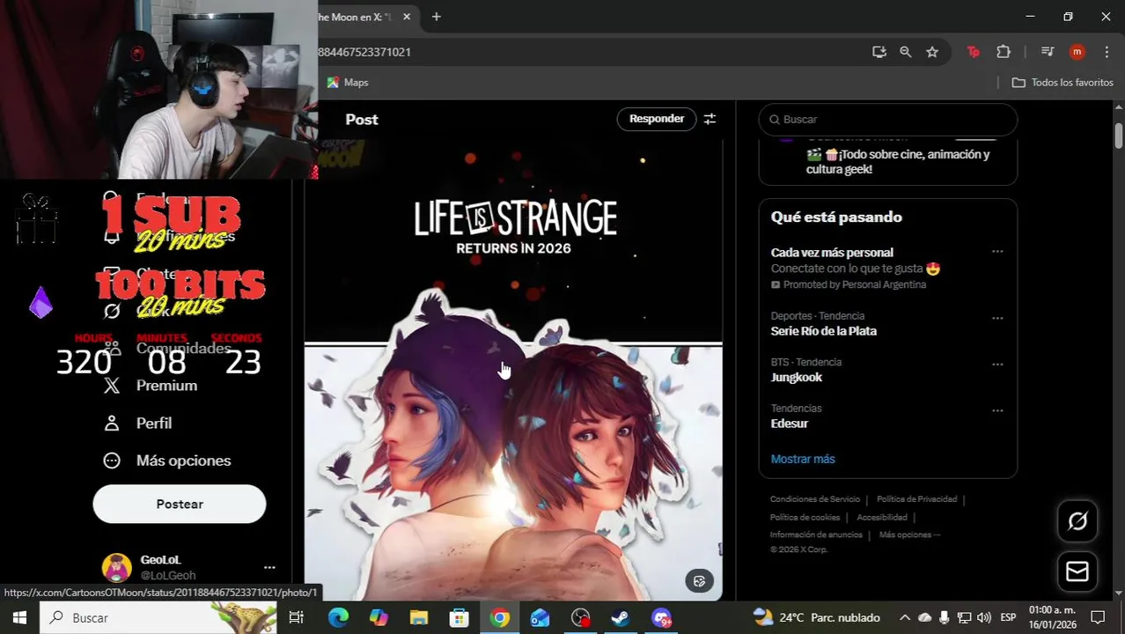
Task: Open the Chrome profile avatar 'm'
Action: (1077, 52)
